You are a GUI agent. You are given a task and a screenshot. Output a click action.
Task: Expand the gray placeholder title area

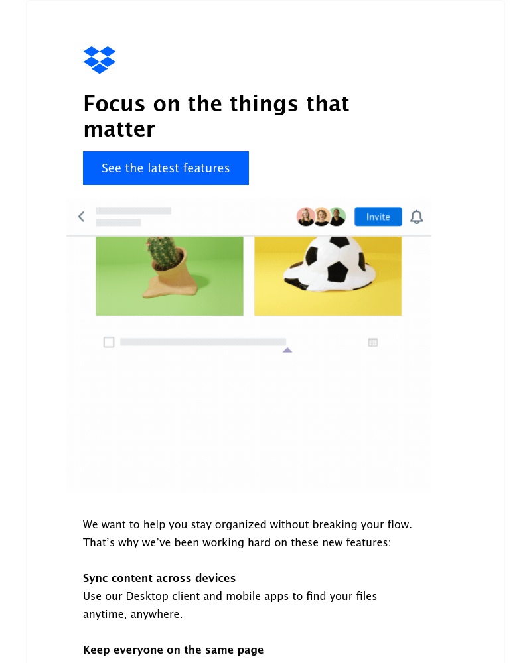[x=133, y=211]
